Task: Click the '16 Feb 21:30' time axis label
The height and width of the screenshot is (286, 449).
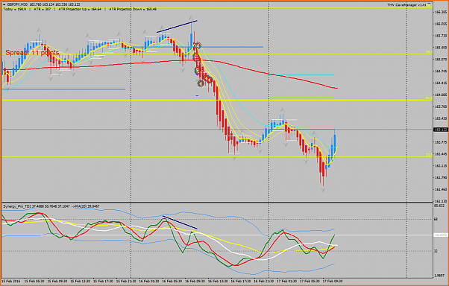Action: coord(264,281)
